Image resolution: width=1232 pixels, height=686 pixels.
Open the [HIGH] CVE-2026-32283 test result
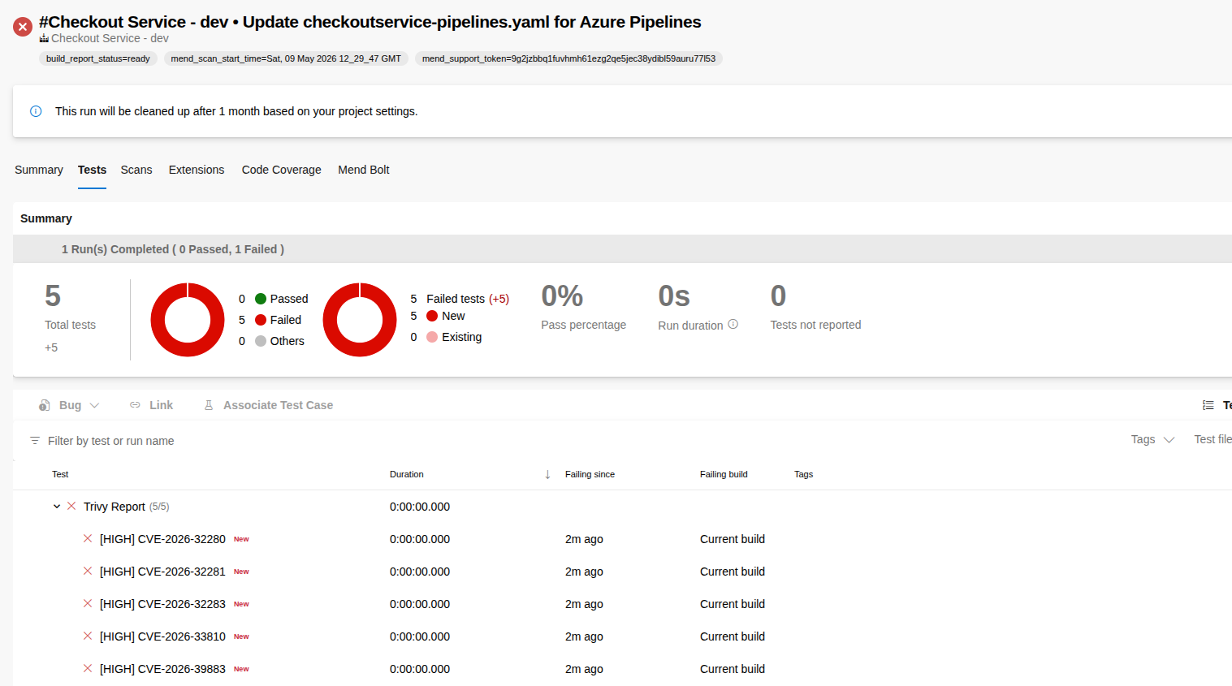point(162,604)
